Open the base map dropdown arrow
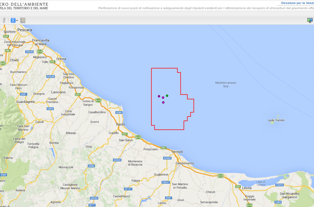The height and width of the screenshot is (207, 314). (x=17, y=21)
